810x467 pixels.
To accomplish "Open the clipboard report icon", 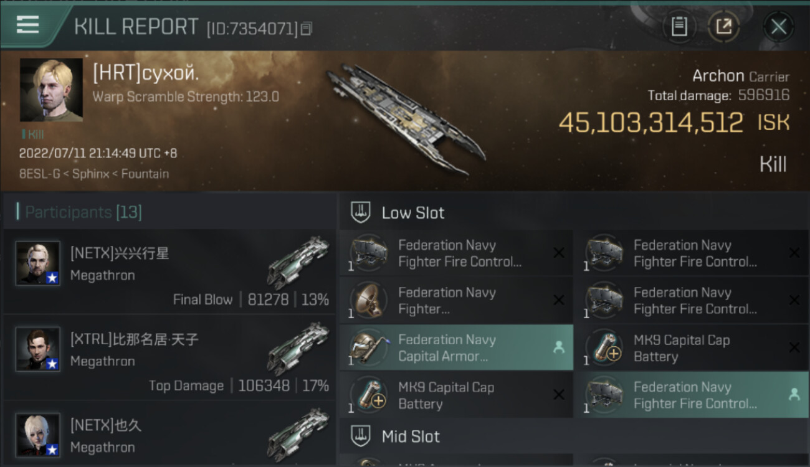I will pyautogui.click(x=679, y=27).
